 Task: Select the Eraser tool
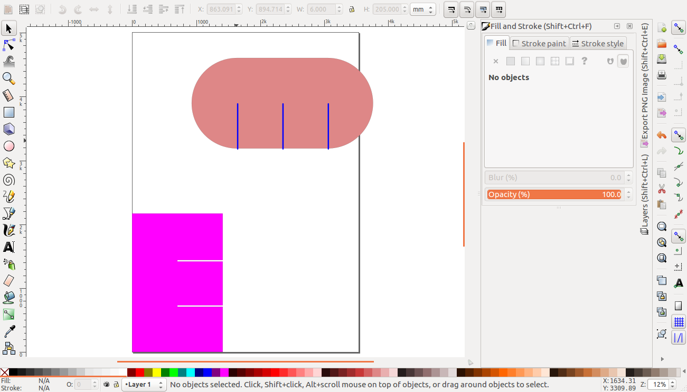pos(9,281)
